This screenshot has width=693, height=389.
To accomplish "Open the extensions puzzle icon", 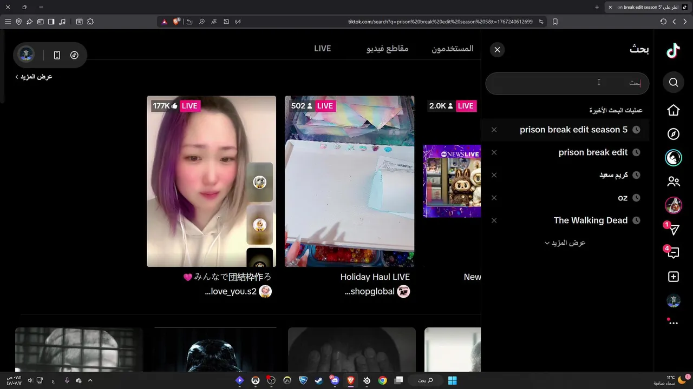I will pos(90,22).
